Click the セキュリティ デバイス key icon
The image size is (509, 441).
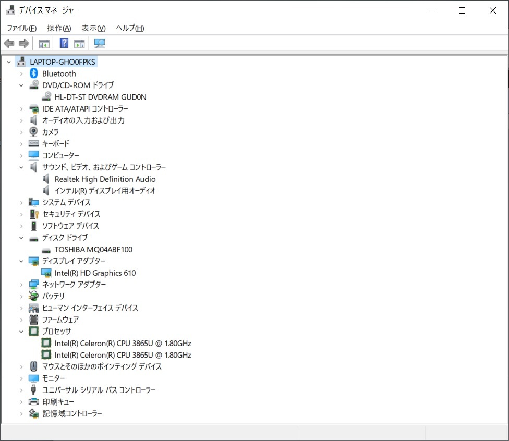point(34,214)
